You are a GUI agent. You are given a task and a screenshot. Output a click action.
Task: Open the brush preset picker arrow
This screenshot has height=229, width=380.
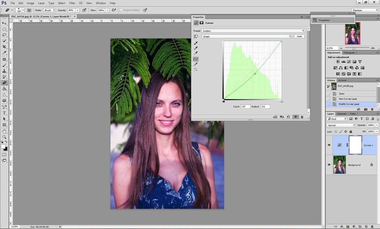[x=23, y=10]
